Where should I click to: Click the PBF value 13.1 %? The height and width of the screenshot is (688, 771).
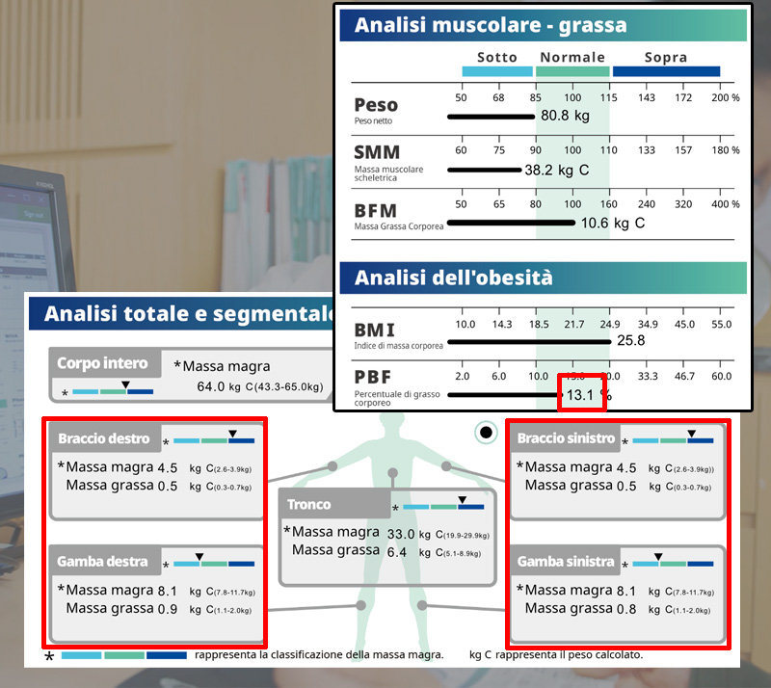[x=582, y=394]
